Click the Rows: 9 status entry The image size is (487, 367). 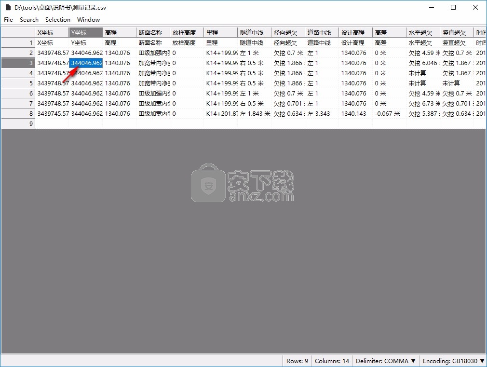coord(297,361)
